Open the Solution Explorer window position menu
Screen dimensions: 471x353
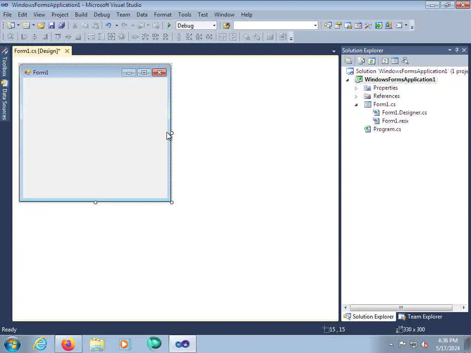point(450,50)
